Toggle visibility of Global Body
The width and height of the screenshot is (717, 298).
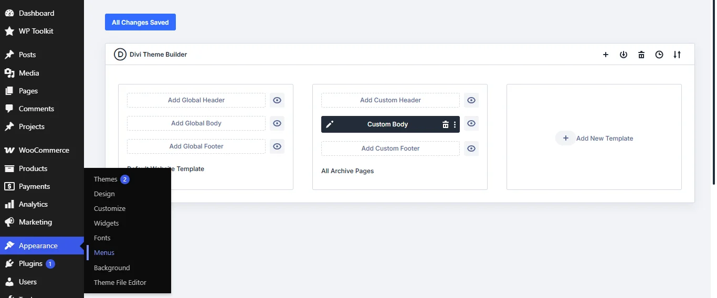(277, 123)
